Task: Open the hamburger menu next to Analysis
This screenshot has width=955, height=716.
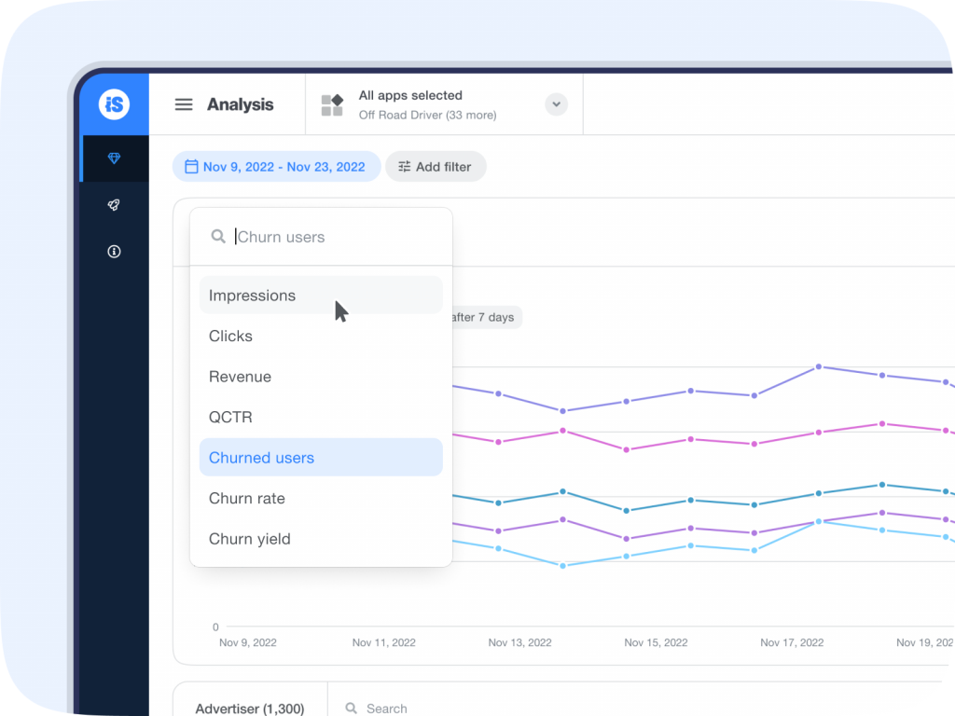Action: coord(184,103)
